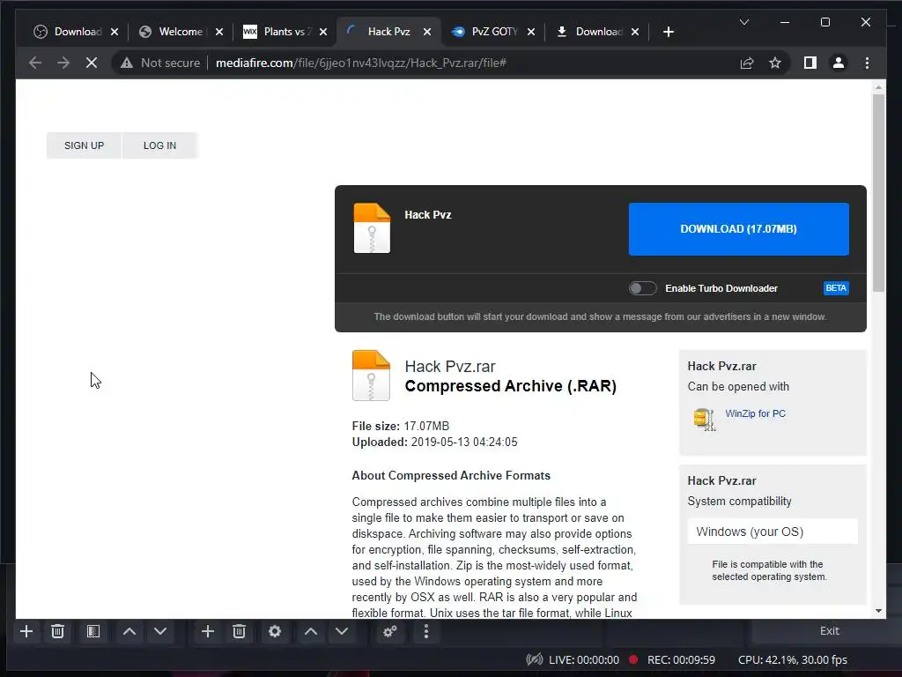This screenshot has width=902, height=677.
Task: Open Chrome three-dot menu
Action: point(867,63)
